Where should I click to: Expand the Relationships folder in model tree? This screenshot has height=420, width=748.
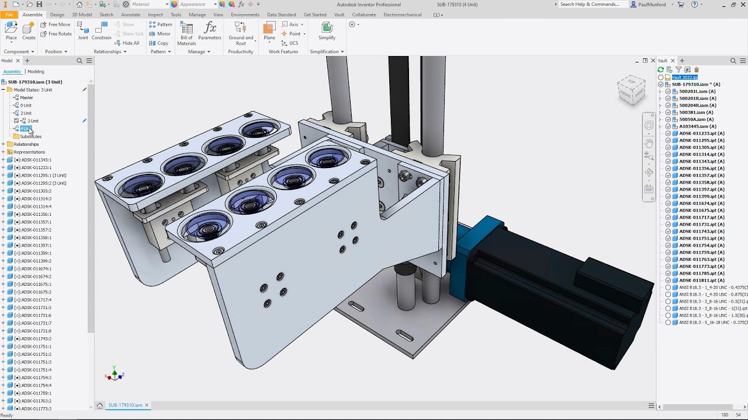tap(3, 144)
